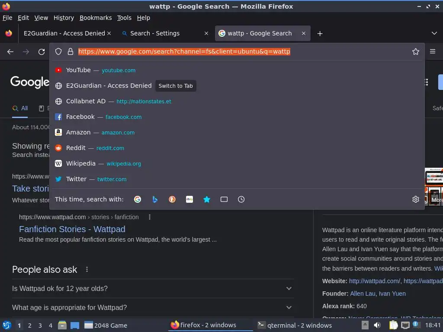Open the Bookmarks menu
The height and width of the screenshot is (332, 443).
click(96, 18)
